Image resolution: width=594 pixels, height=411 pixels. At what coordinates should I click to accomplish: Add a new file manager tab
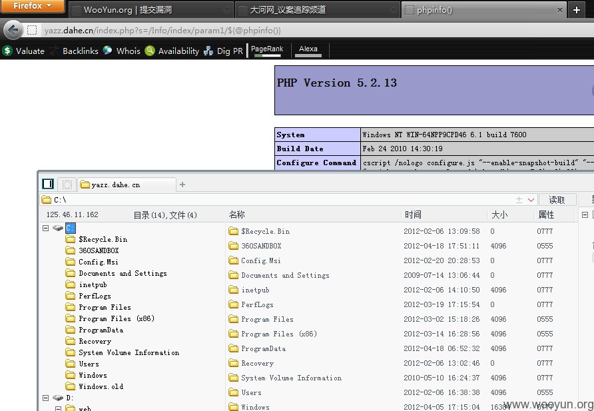click(x=182, y=185)
